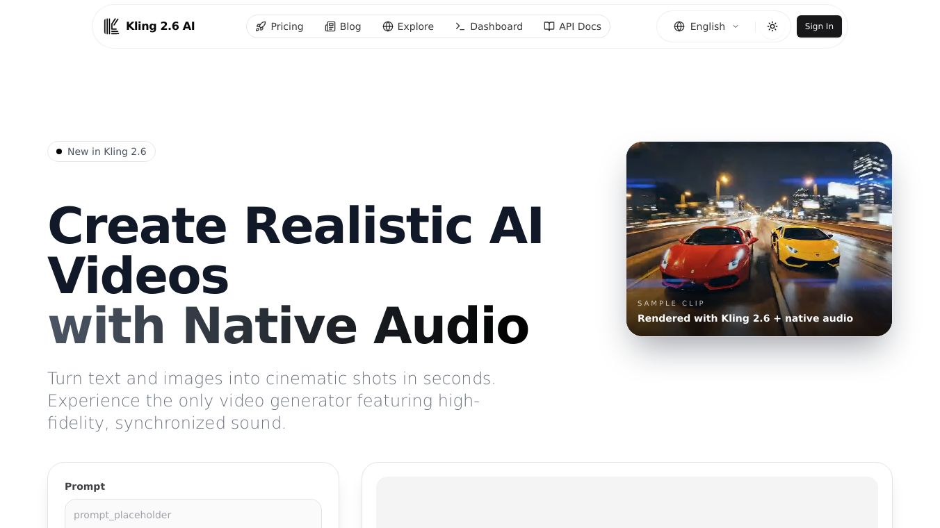Expand the English language dropdown chevron
Screen dimensions: 940x528
coord(736,26)
